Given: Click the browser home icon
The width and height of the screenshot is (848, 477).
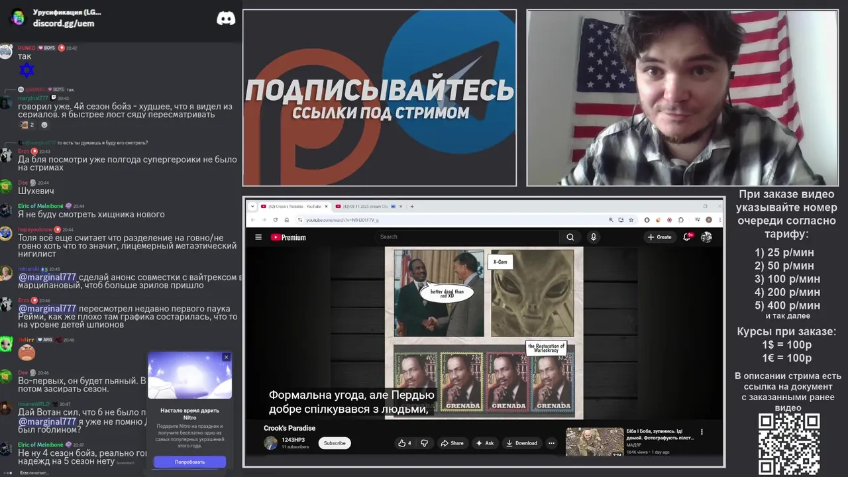Looking at the screenshot, I should (286, 220).
